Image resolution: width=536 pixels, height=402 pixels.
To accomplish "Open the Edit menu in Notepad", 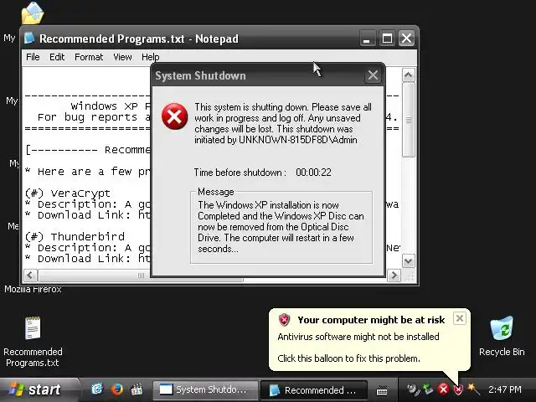I will point(57,57).
